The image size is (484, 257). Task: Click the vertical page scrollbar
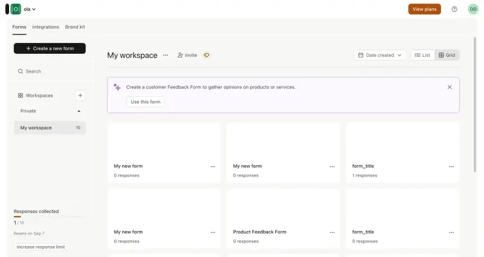[475, 105]
